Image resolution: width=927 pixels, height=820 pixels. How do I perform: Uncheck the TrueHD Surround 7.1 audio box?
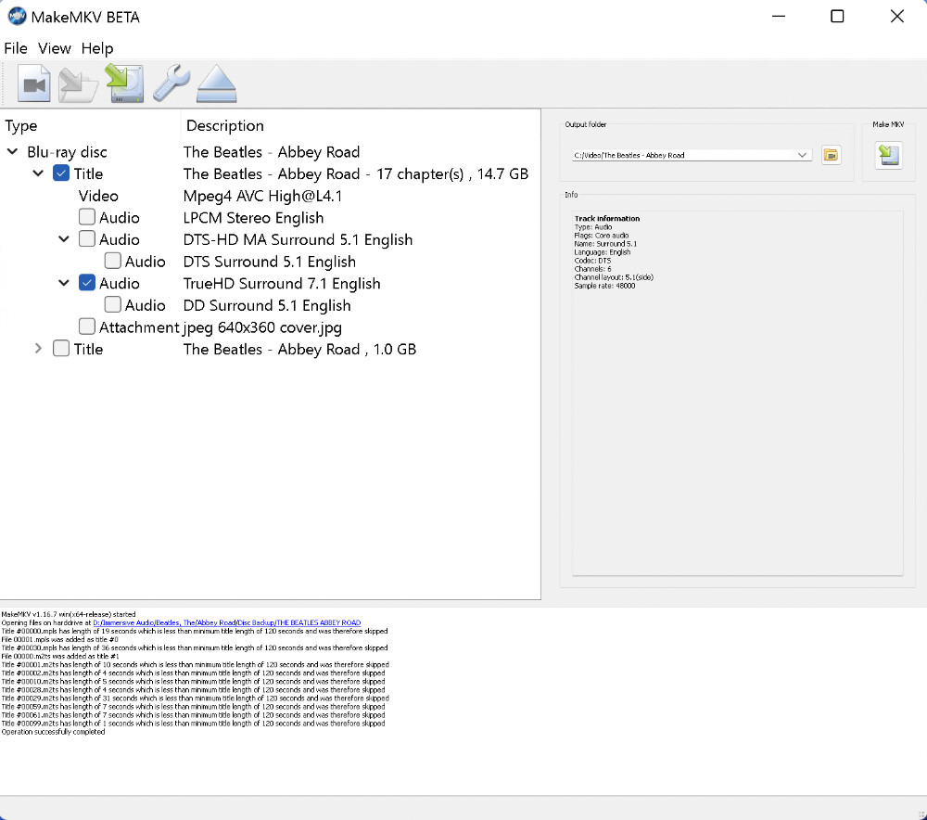pyautogui.click(x=87, y=283)
